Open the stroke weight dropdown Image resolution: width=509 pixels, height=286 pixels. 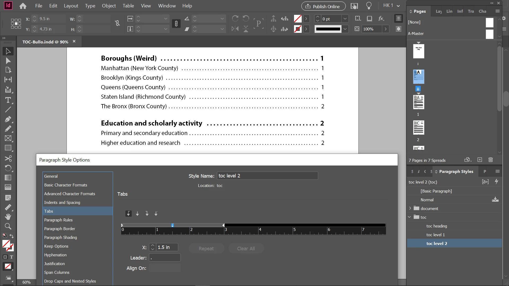345,19
